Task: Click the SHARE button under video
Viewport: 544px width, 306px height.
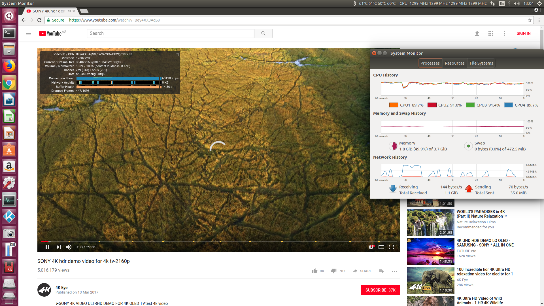Action: [362, 271]
